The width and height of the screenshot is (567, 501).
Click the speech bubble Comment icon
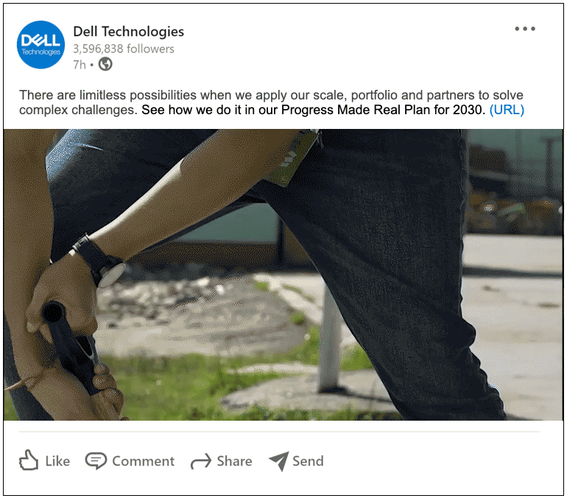[x=96, y=461]
